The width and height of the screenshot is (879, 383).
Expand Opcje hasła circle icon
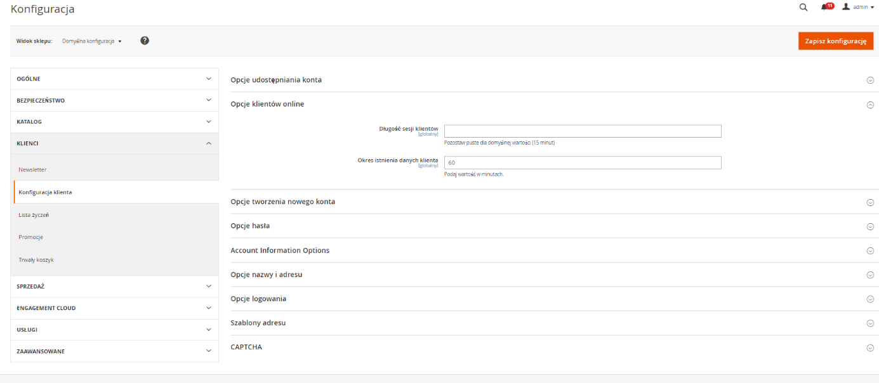click(x=870, y=227)
